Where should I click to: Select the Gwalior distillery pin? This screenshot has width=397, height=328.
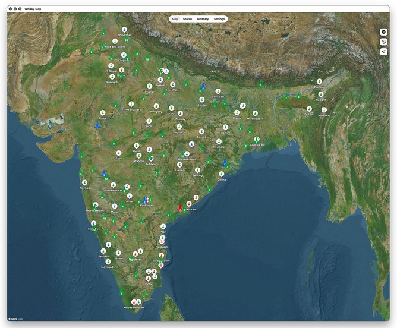coord(150,86)
